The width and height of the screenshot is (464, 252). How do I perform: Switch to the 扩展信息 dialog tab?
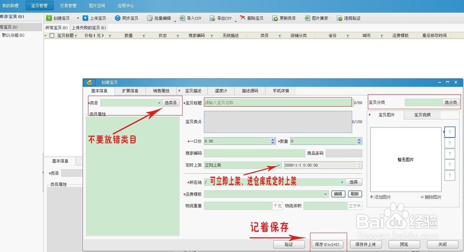pos(130,91)
